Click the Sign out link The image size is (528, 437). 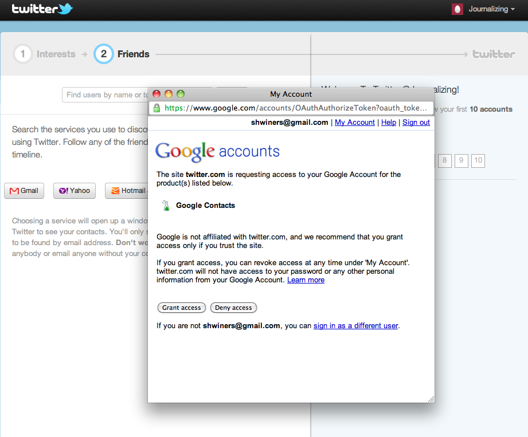pyautogui.click(x=416, y=123)
